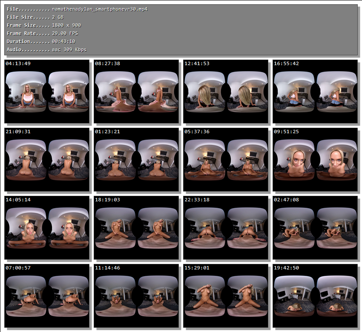This screenshot has height=332, width=362.
Task: Pick the frame stamped 02:47:08
Action: pyautogui.click(x=315, y=228)
